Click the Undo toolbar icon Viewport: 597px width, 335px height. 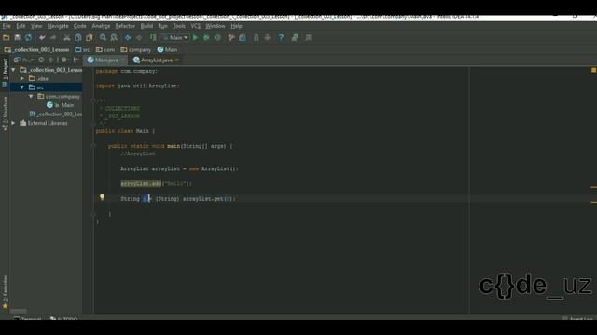click(x=42, y=37)
